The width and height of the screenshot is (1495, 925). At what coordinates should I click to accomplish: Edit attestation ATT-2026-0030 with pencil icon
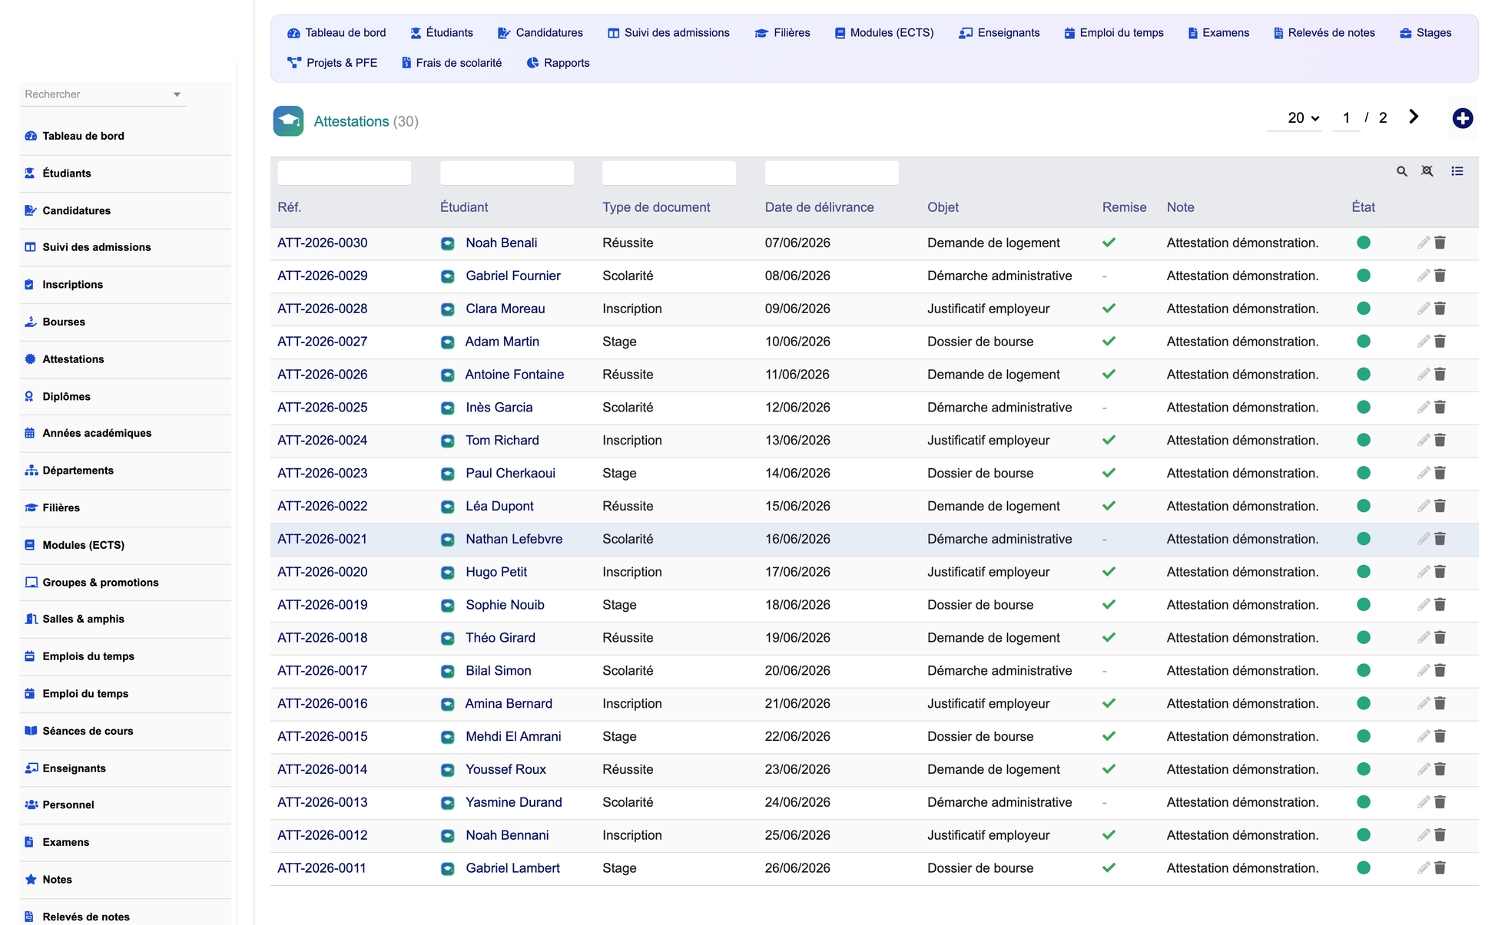[1423, 243]
